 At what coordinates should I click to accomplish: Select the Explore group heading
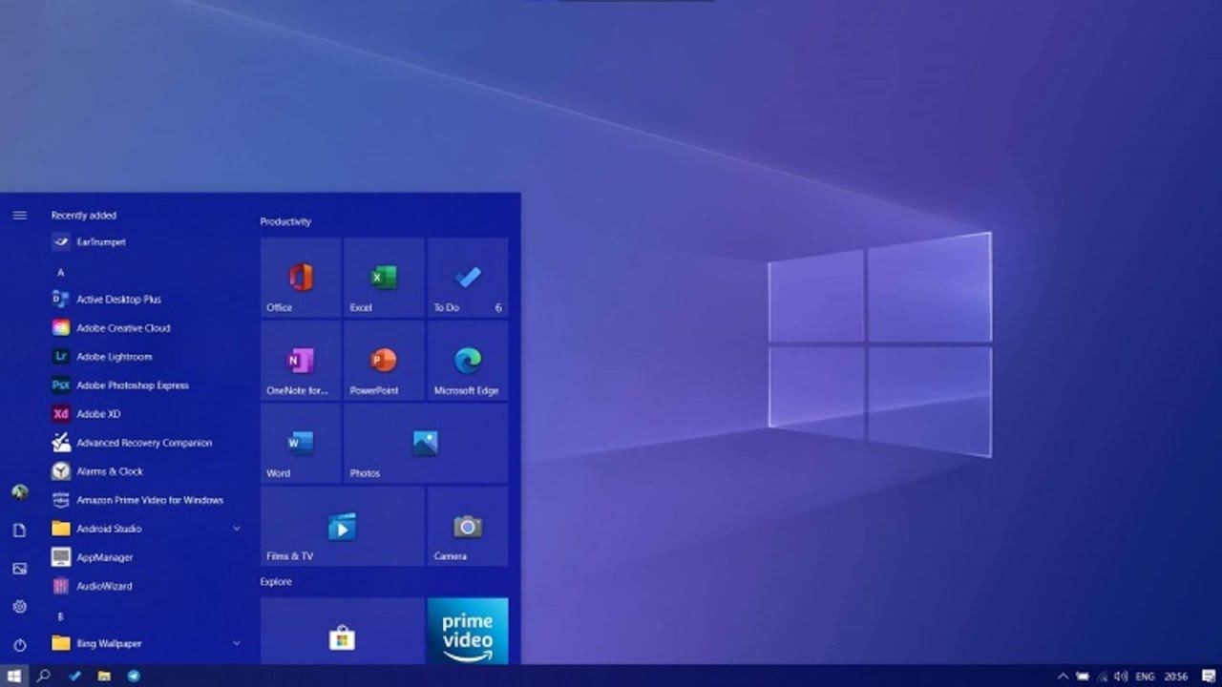tap(276, 581)
